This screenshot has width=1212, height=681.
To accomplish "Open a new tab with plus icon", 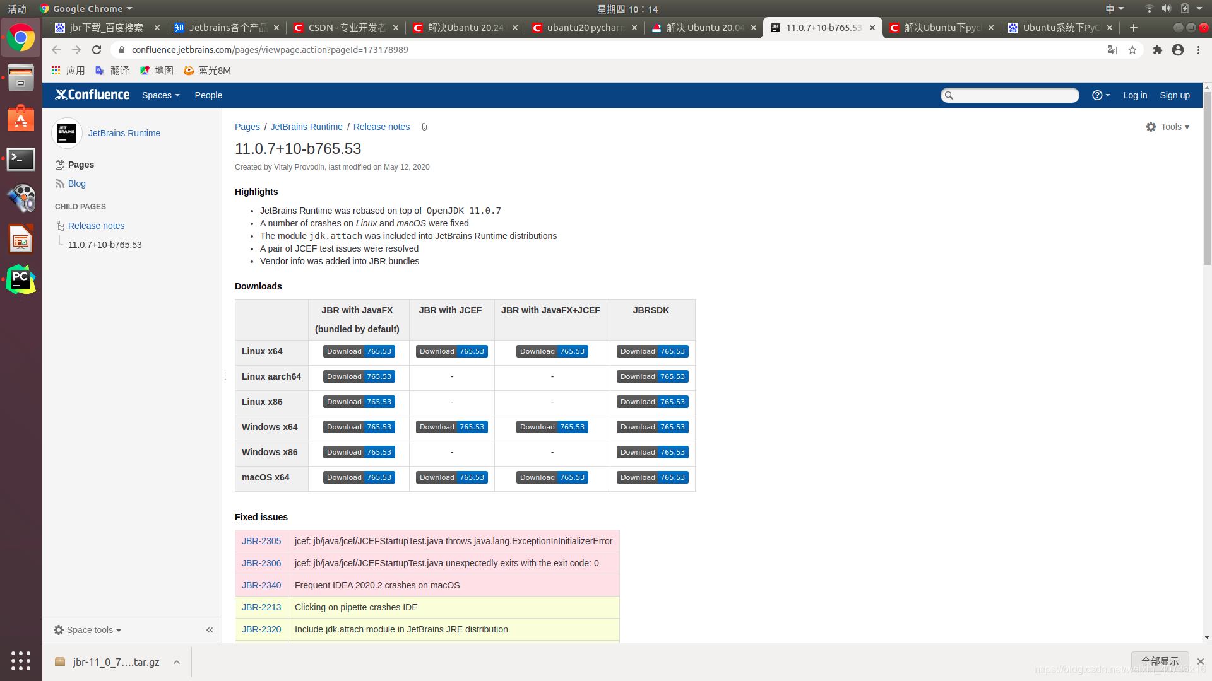I will point(1134,28).
